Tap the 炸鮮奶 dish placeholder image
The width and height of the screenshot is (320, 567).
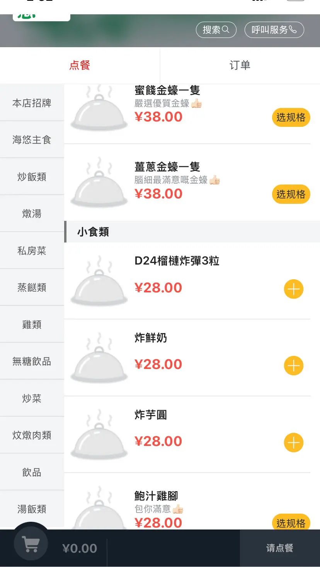pyautogui.click(x=99, y=360)
